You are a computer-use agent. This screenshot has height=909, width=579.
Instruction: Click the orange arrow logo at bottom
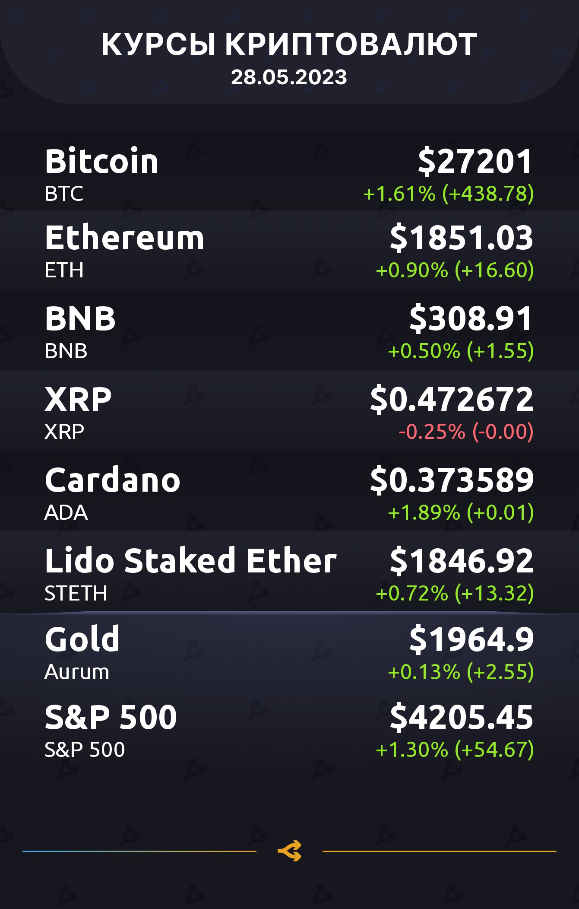click(289, 851)
